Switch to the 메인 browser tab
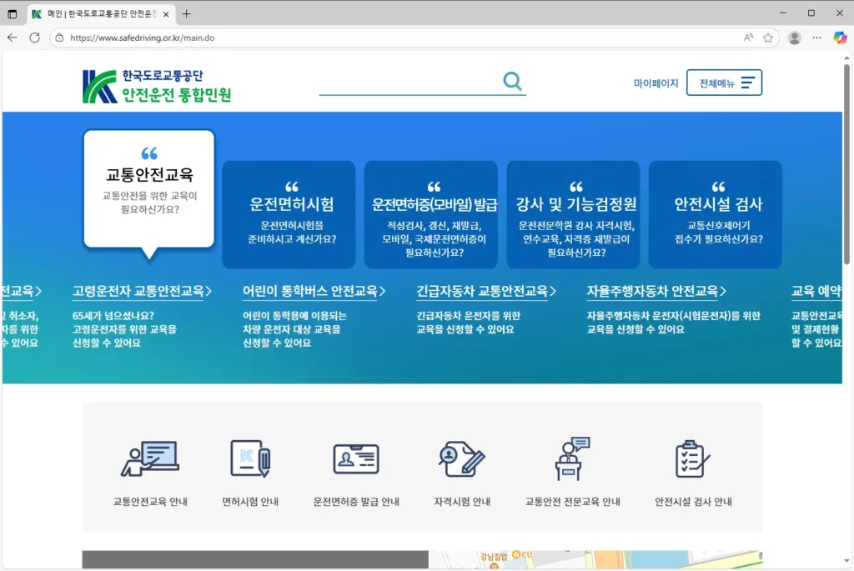 click(92, 13)
